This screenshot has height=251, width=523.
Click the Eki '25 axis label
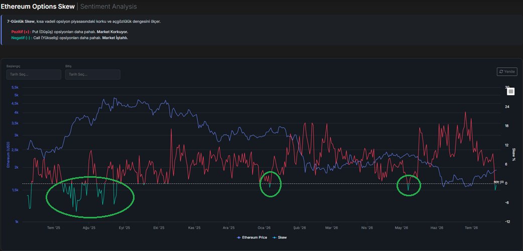click(x=159, y=227)
